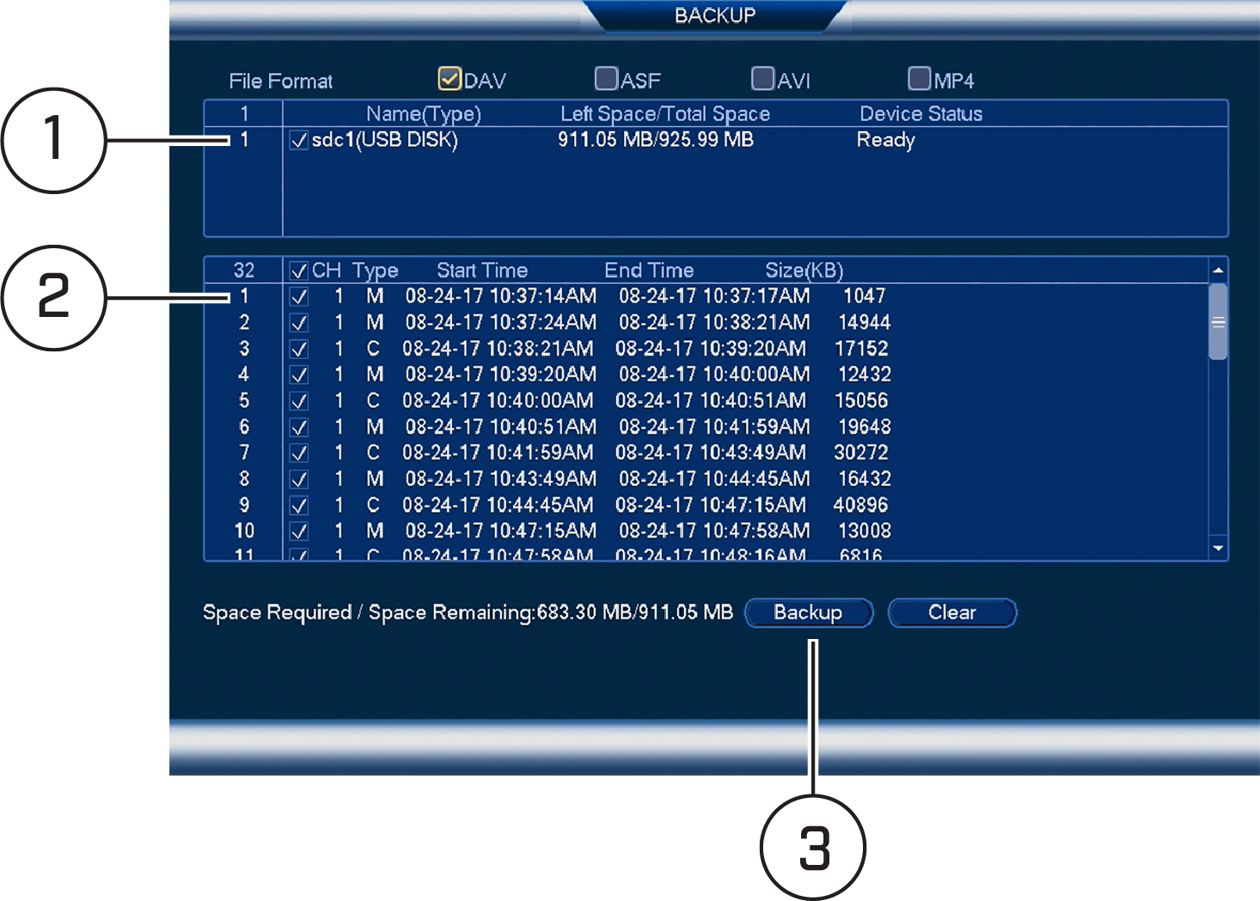Choose the MP4 file format checkbox
This screenshot has width=1260, height=901.
click(x=919, y=79)
